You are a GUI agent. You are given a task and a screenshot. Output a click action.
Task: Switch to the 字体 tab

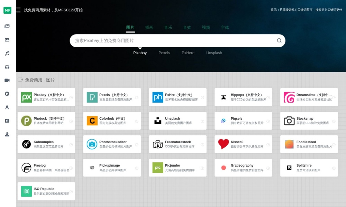coord(225,28)
